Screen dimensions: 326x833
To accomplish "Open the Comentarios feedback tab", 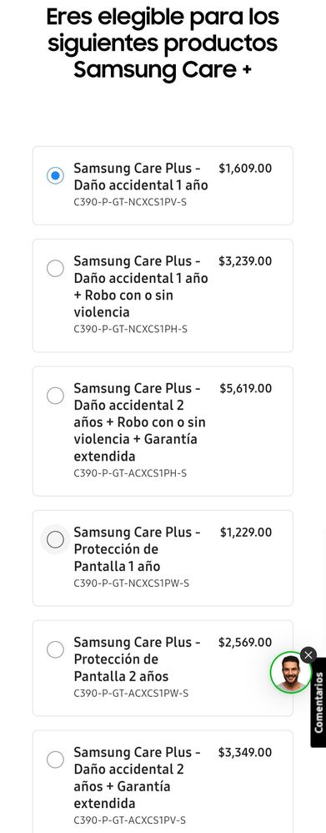I will (x=318, y=702).
